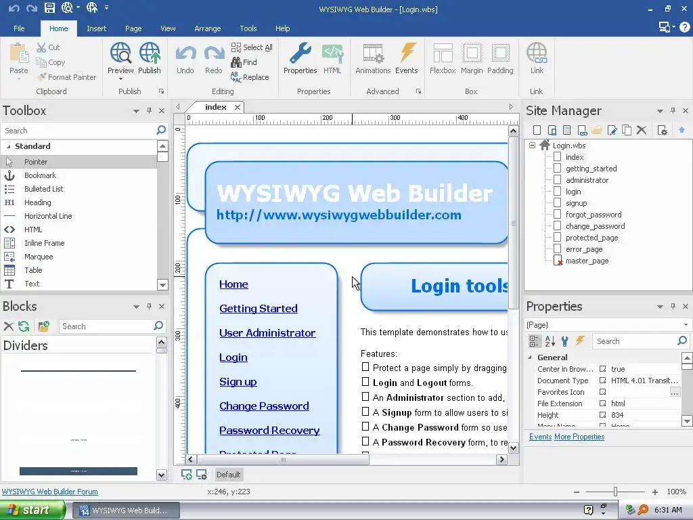
Task: Activate the Format Painter tool
Action: (66, 77)
